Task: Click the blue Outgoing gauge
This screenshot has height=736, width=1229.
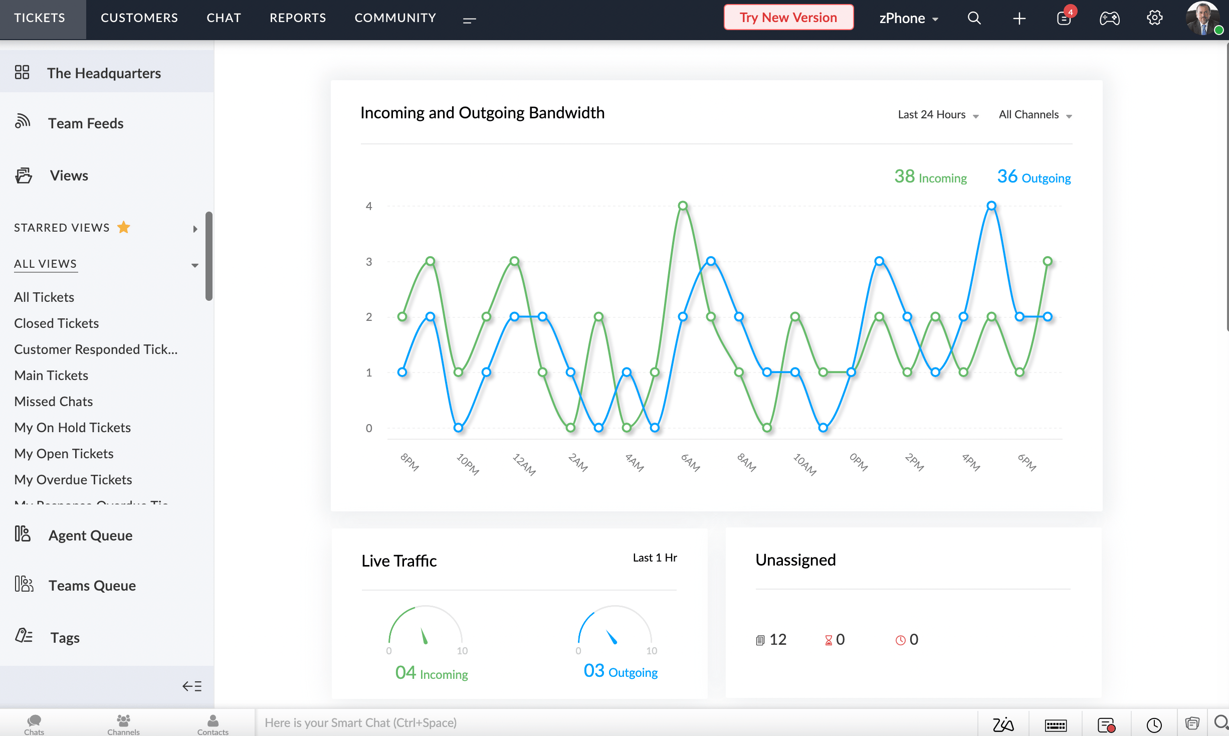Action: click(614, 626)
